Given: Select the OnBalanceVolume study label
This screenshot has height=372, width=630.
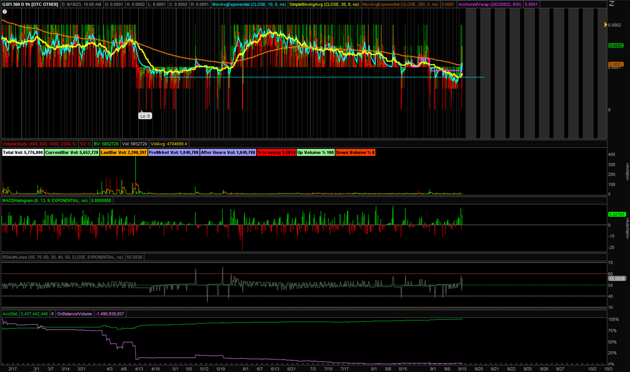Looking at the screenshot, I should pyautogui.click(x=75, y=314).
